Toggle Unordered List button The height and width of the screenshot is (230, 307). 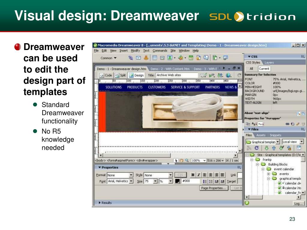coord(204,181)
